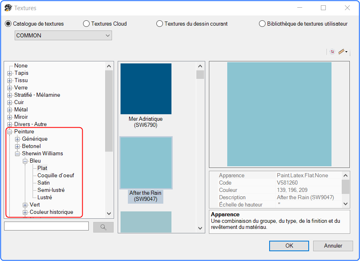Expand the Métal tree node

(10, 110)
